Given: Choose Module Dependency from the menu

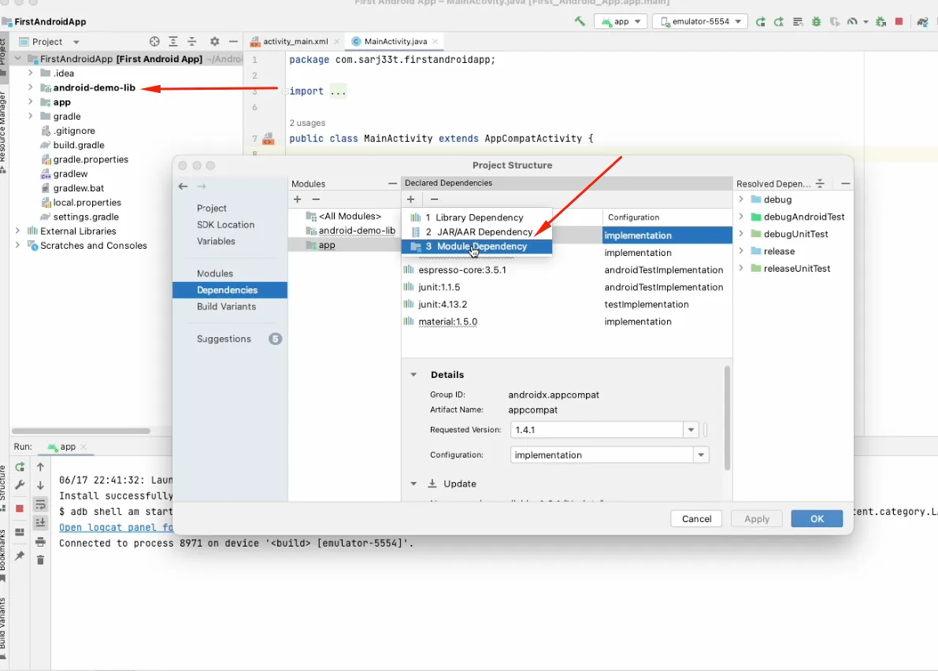Looking at the screenshot, I should [x=476, y=247].
